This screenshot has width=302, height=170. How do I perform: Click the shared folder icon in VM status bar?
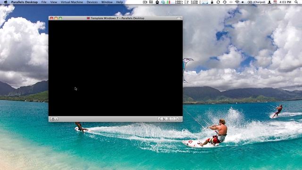click(172, 119)
